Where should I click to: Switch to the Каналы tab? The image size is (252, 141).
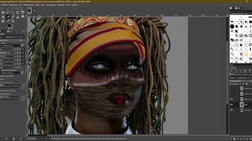pyautogui.click(x=240, y=74)
